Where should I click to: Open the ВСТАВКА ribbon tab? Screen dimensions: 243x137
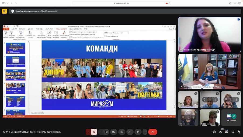click(x=22, y=29)
